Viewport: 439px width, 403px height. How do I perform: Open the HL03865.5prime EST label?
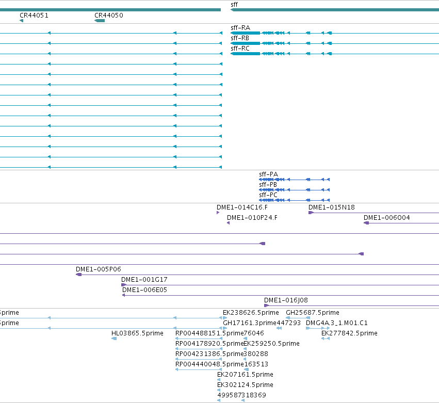tap(137, 333)
